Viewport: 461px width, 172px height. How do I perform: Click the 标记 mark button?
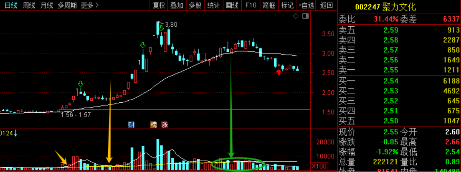point(287,5)
